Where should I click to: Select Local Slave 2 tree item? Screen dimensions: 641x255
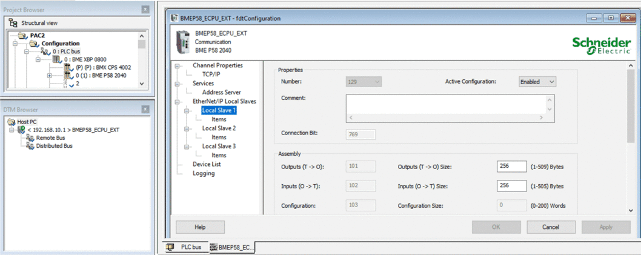click(219, 128)
